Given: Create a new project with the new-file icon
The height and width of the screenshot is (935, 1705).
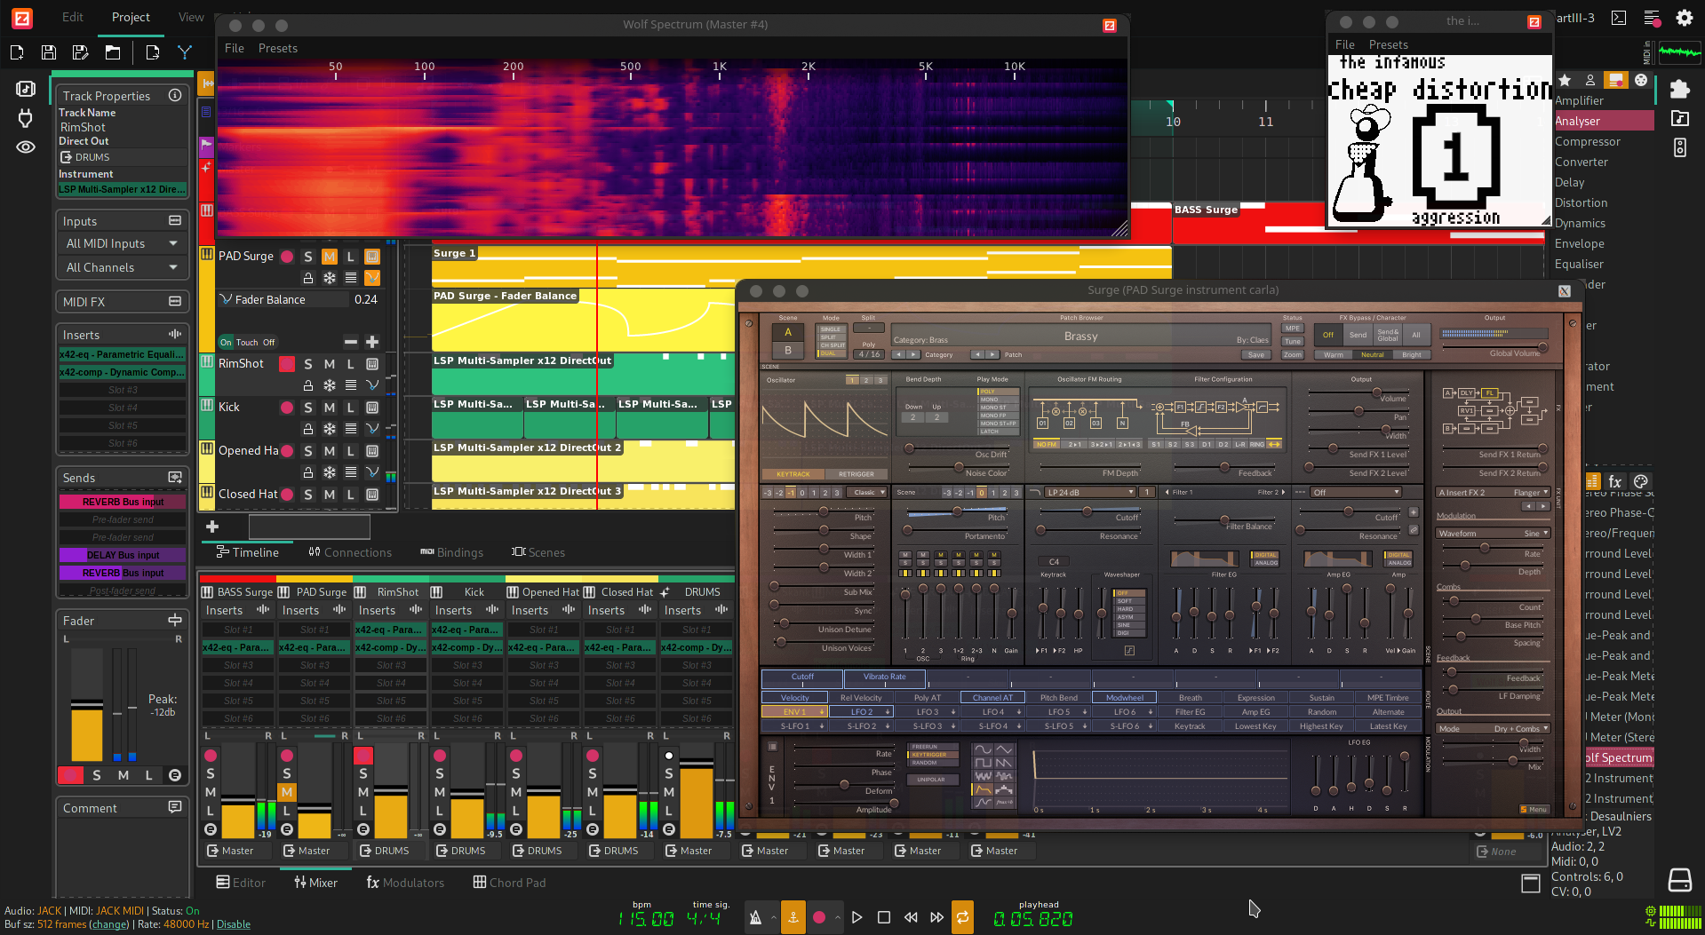Looking at the screenshot, I should click(17, 52).
